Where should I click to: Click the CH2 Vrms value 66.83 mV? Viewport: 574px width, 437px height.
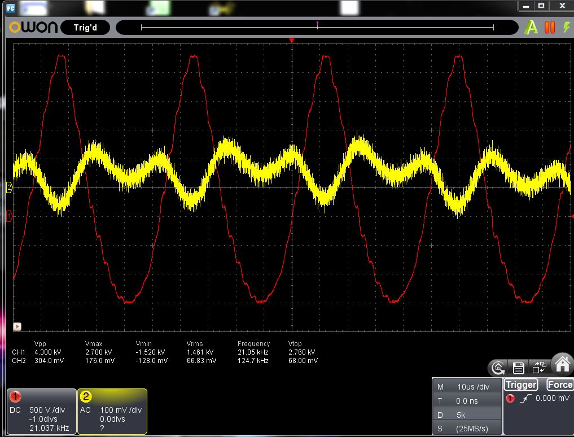click(x=201, y=360)
